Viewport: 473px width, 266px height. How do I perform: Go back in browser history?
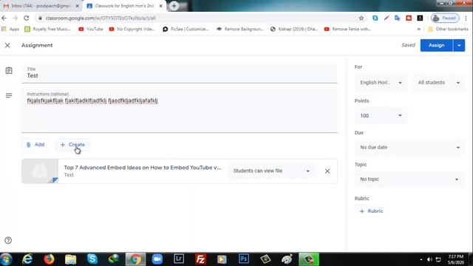4,18
